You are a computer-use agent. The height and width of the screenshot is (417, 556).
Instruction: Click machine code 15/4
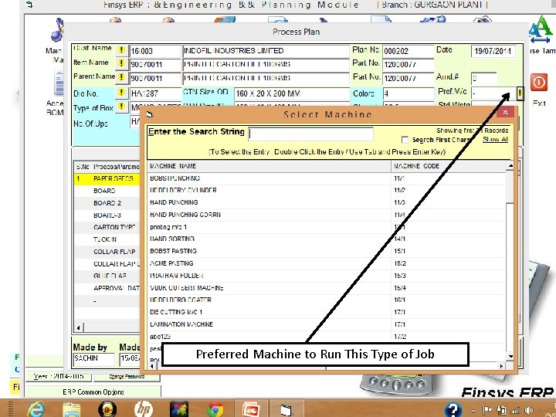point(400,288)
